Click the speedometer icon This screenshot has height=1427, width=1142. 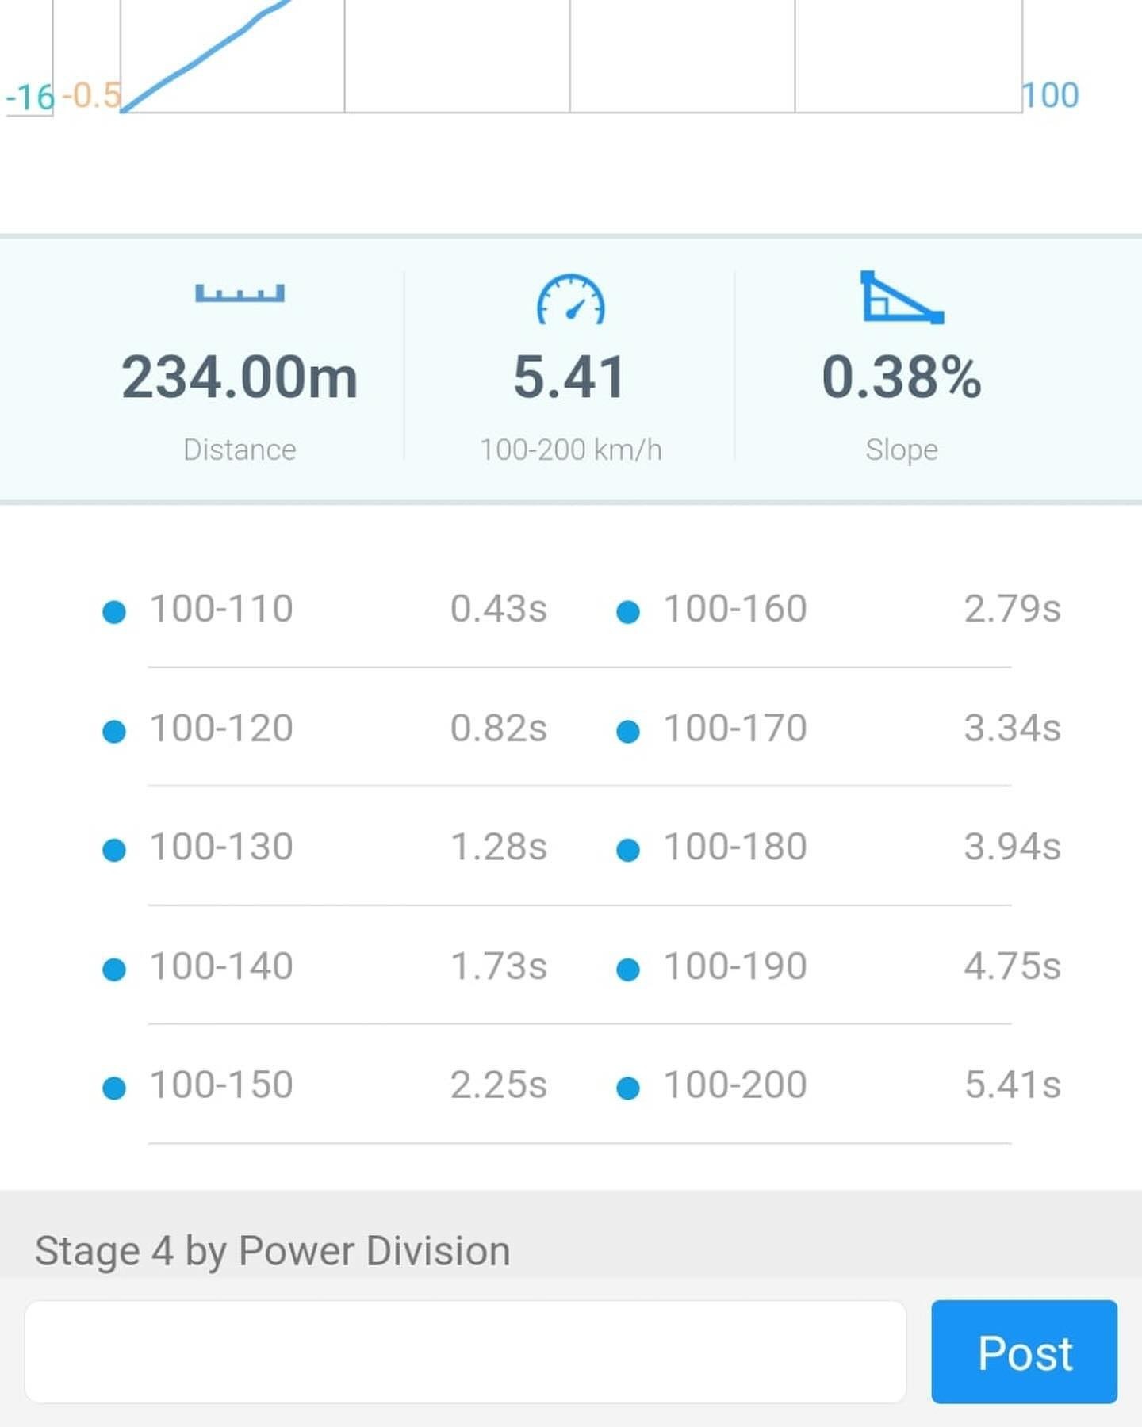tap(571, 300)
